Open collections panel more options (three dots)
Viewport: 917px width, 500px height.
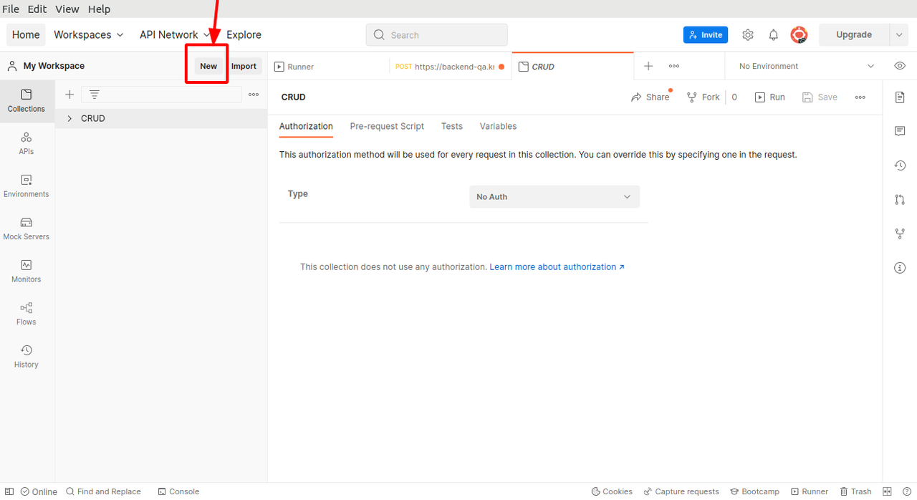click(254, 95)
